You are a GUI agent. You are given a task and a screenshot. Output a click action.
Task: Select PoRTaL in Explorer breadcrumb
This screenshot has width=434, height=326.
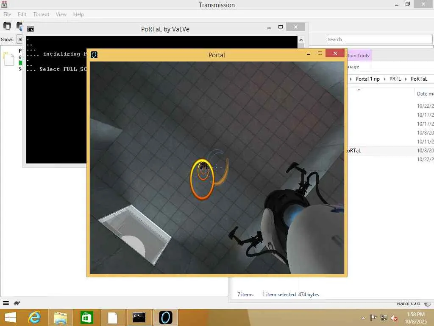[x=419, y=79]
